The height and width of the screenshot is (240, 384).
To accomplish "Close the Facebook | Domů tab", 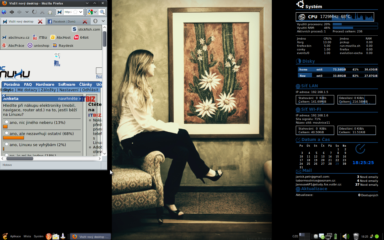I will (x=85, y=22).
